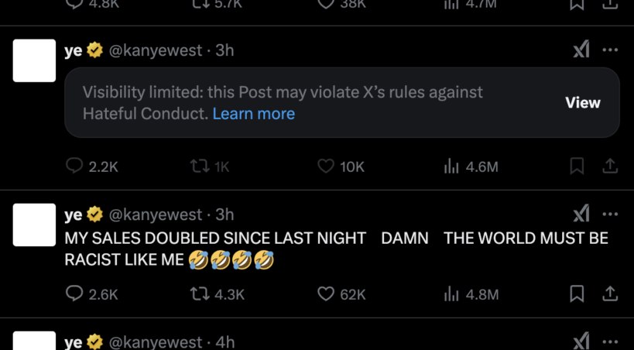
Task: Share the MY SALES DOUBLED post
Action: 610,294
